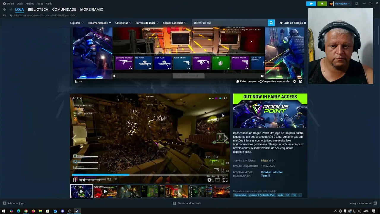The image size is (380, 214).
Task: Pause the Rogue Point trailer video
Action: [x=75, y=180]
